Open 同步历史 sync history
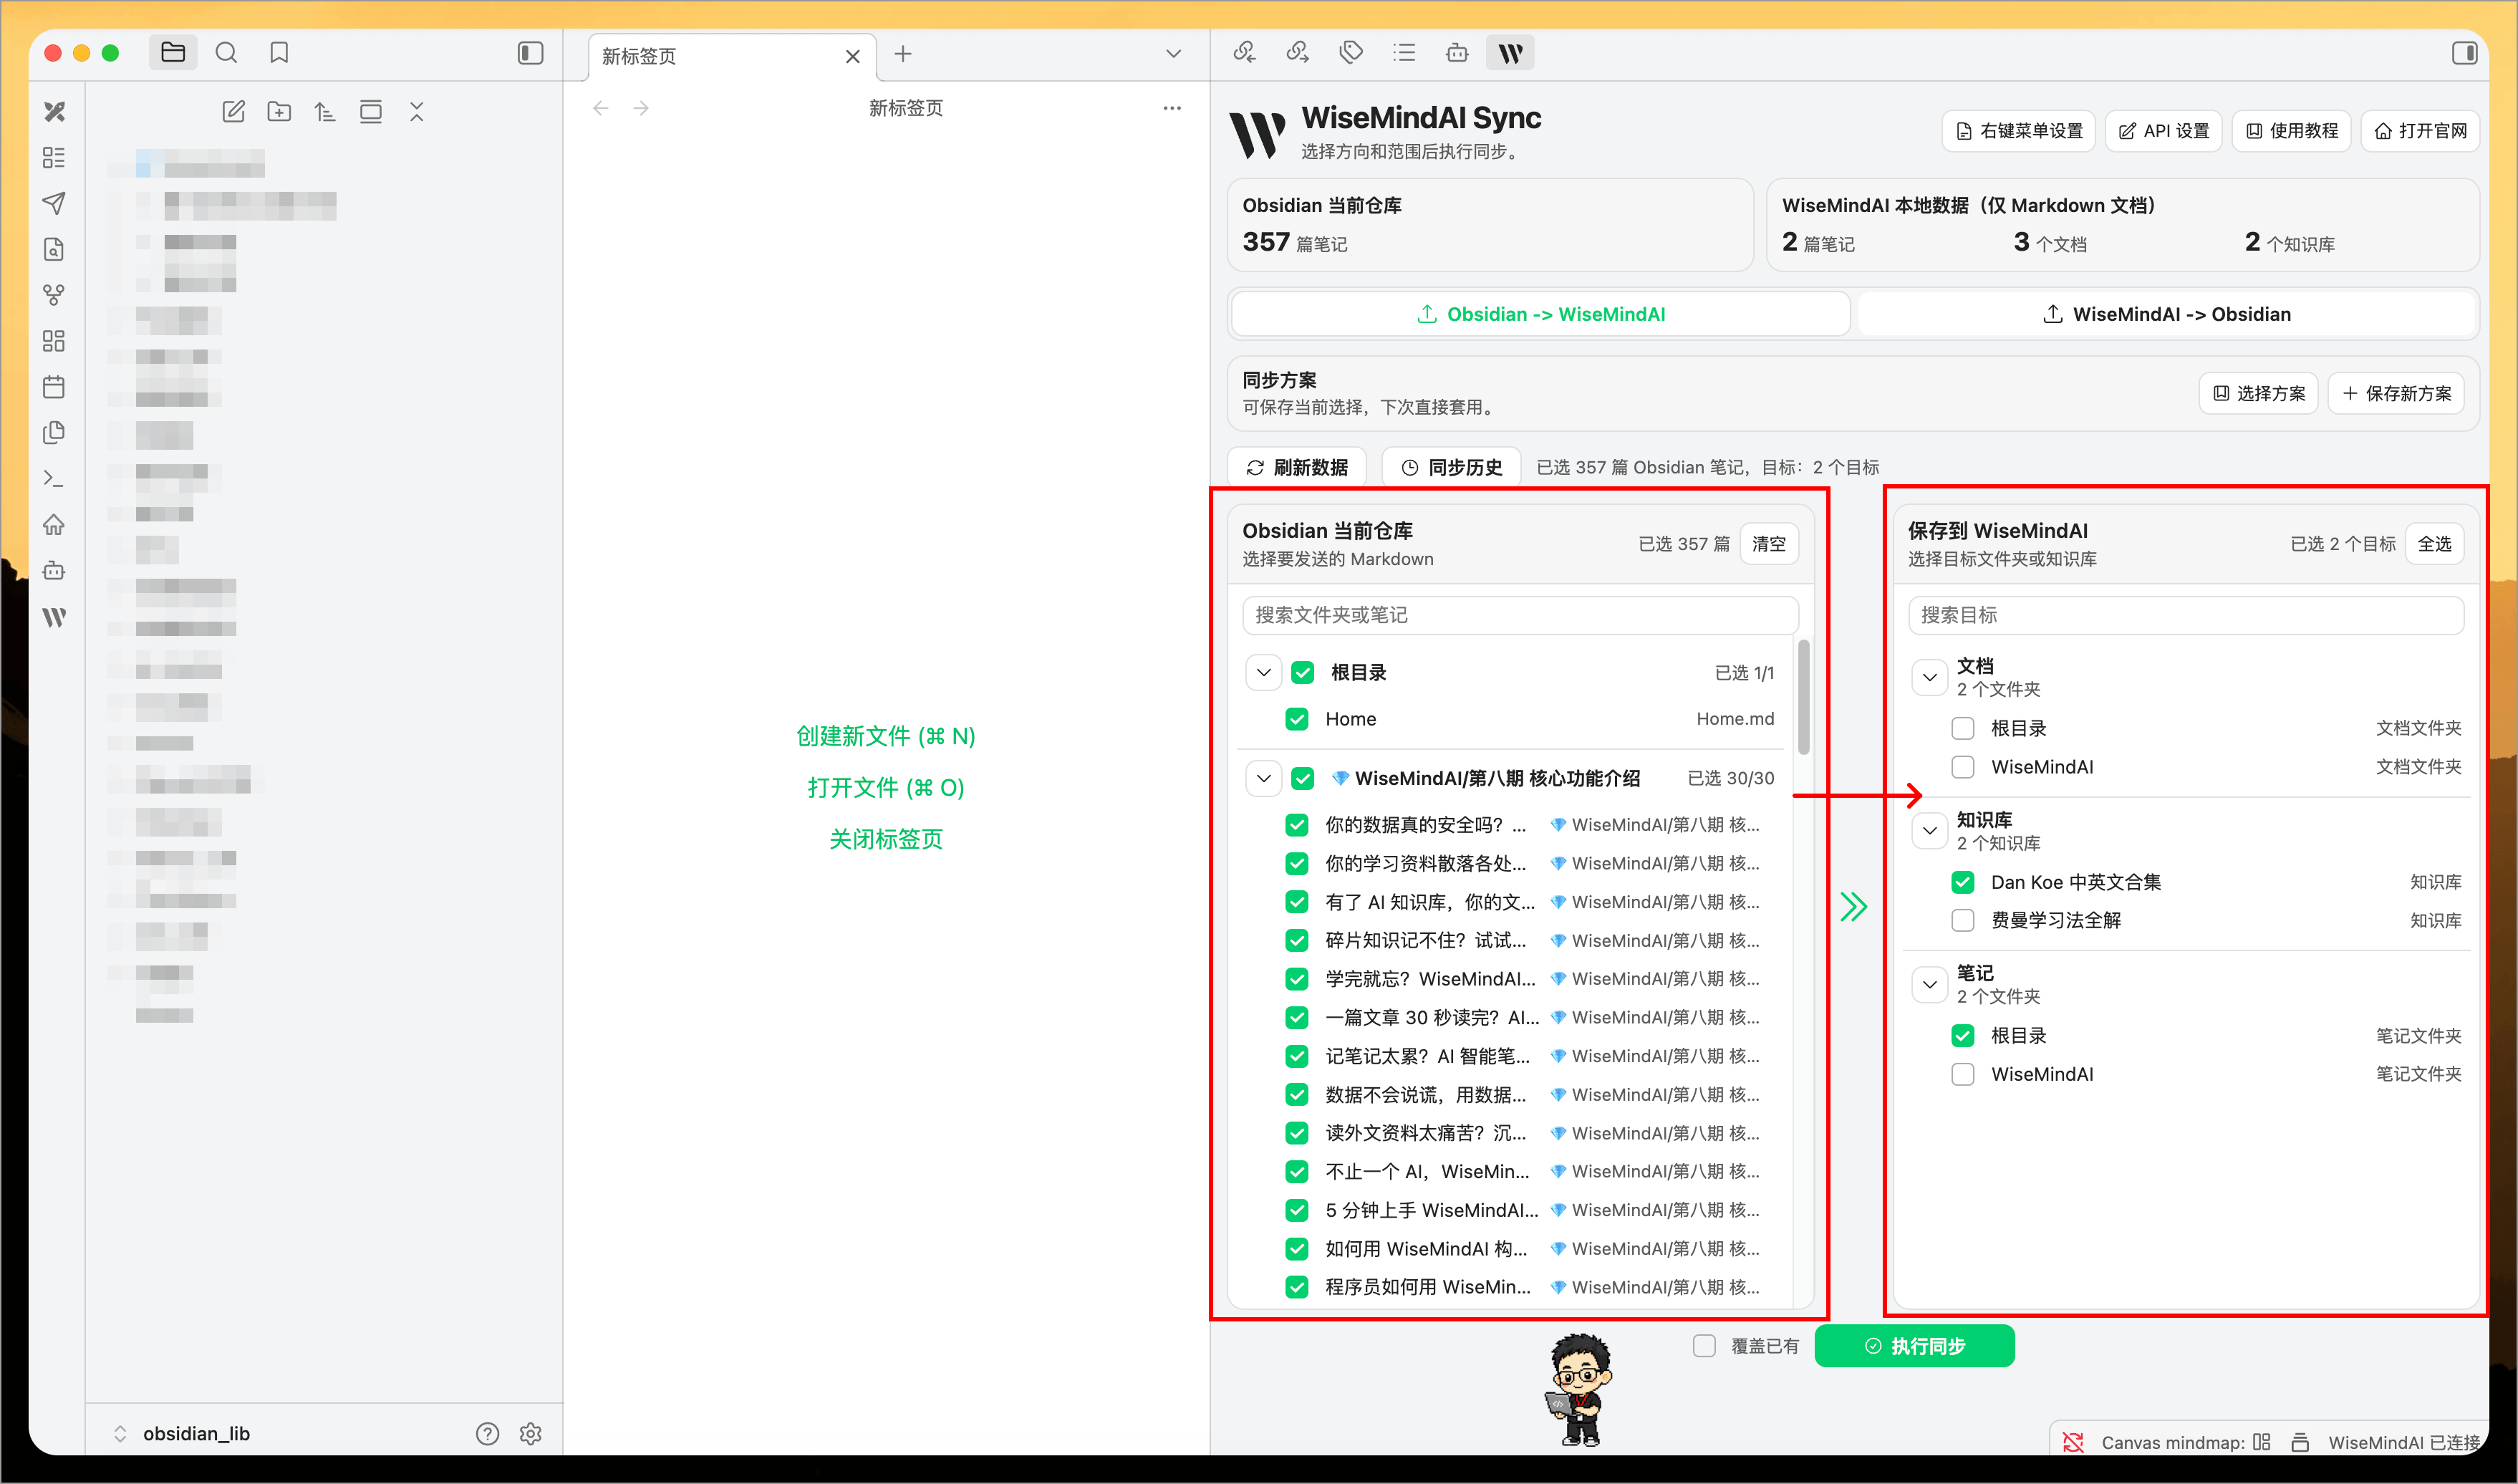This screenshot has width=2518, height=1484. pos(1452,467)
